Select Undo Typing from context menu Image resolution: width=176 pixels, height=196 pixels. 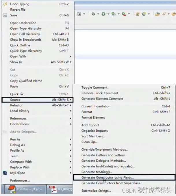[38, 4]
